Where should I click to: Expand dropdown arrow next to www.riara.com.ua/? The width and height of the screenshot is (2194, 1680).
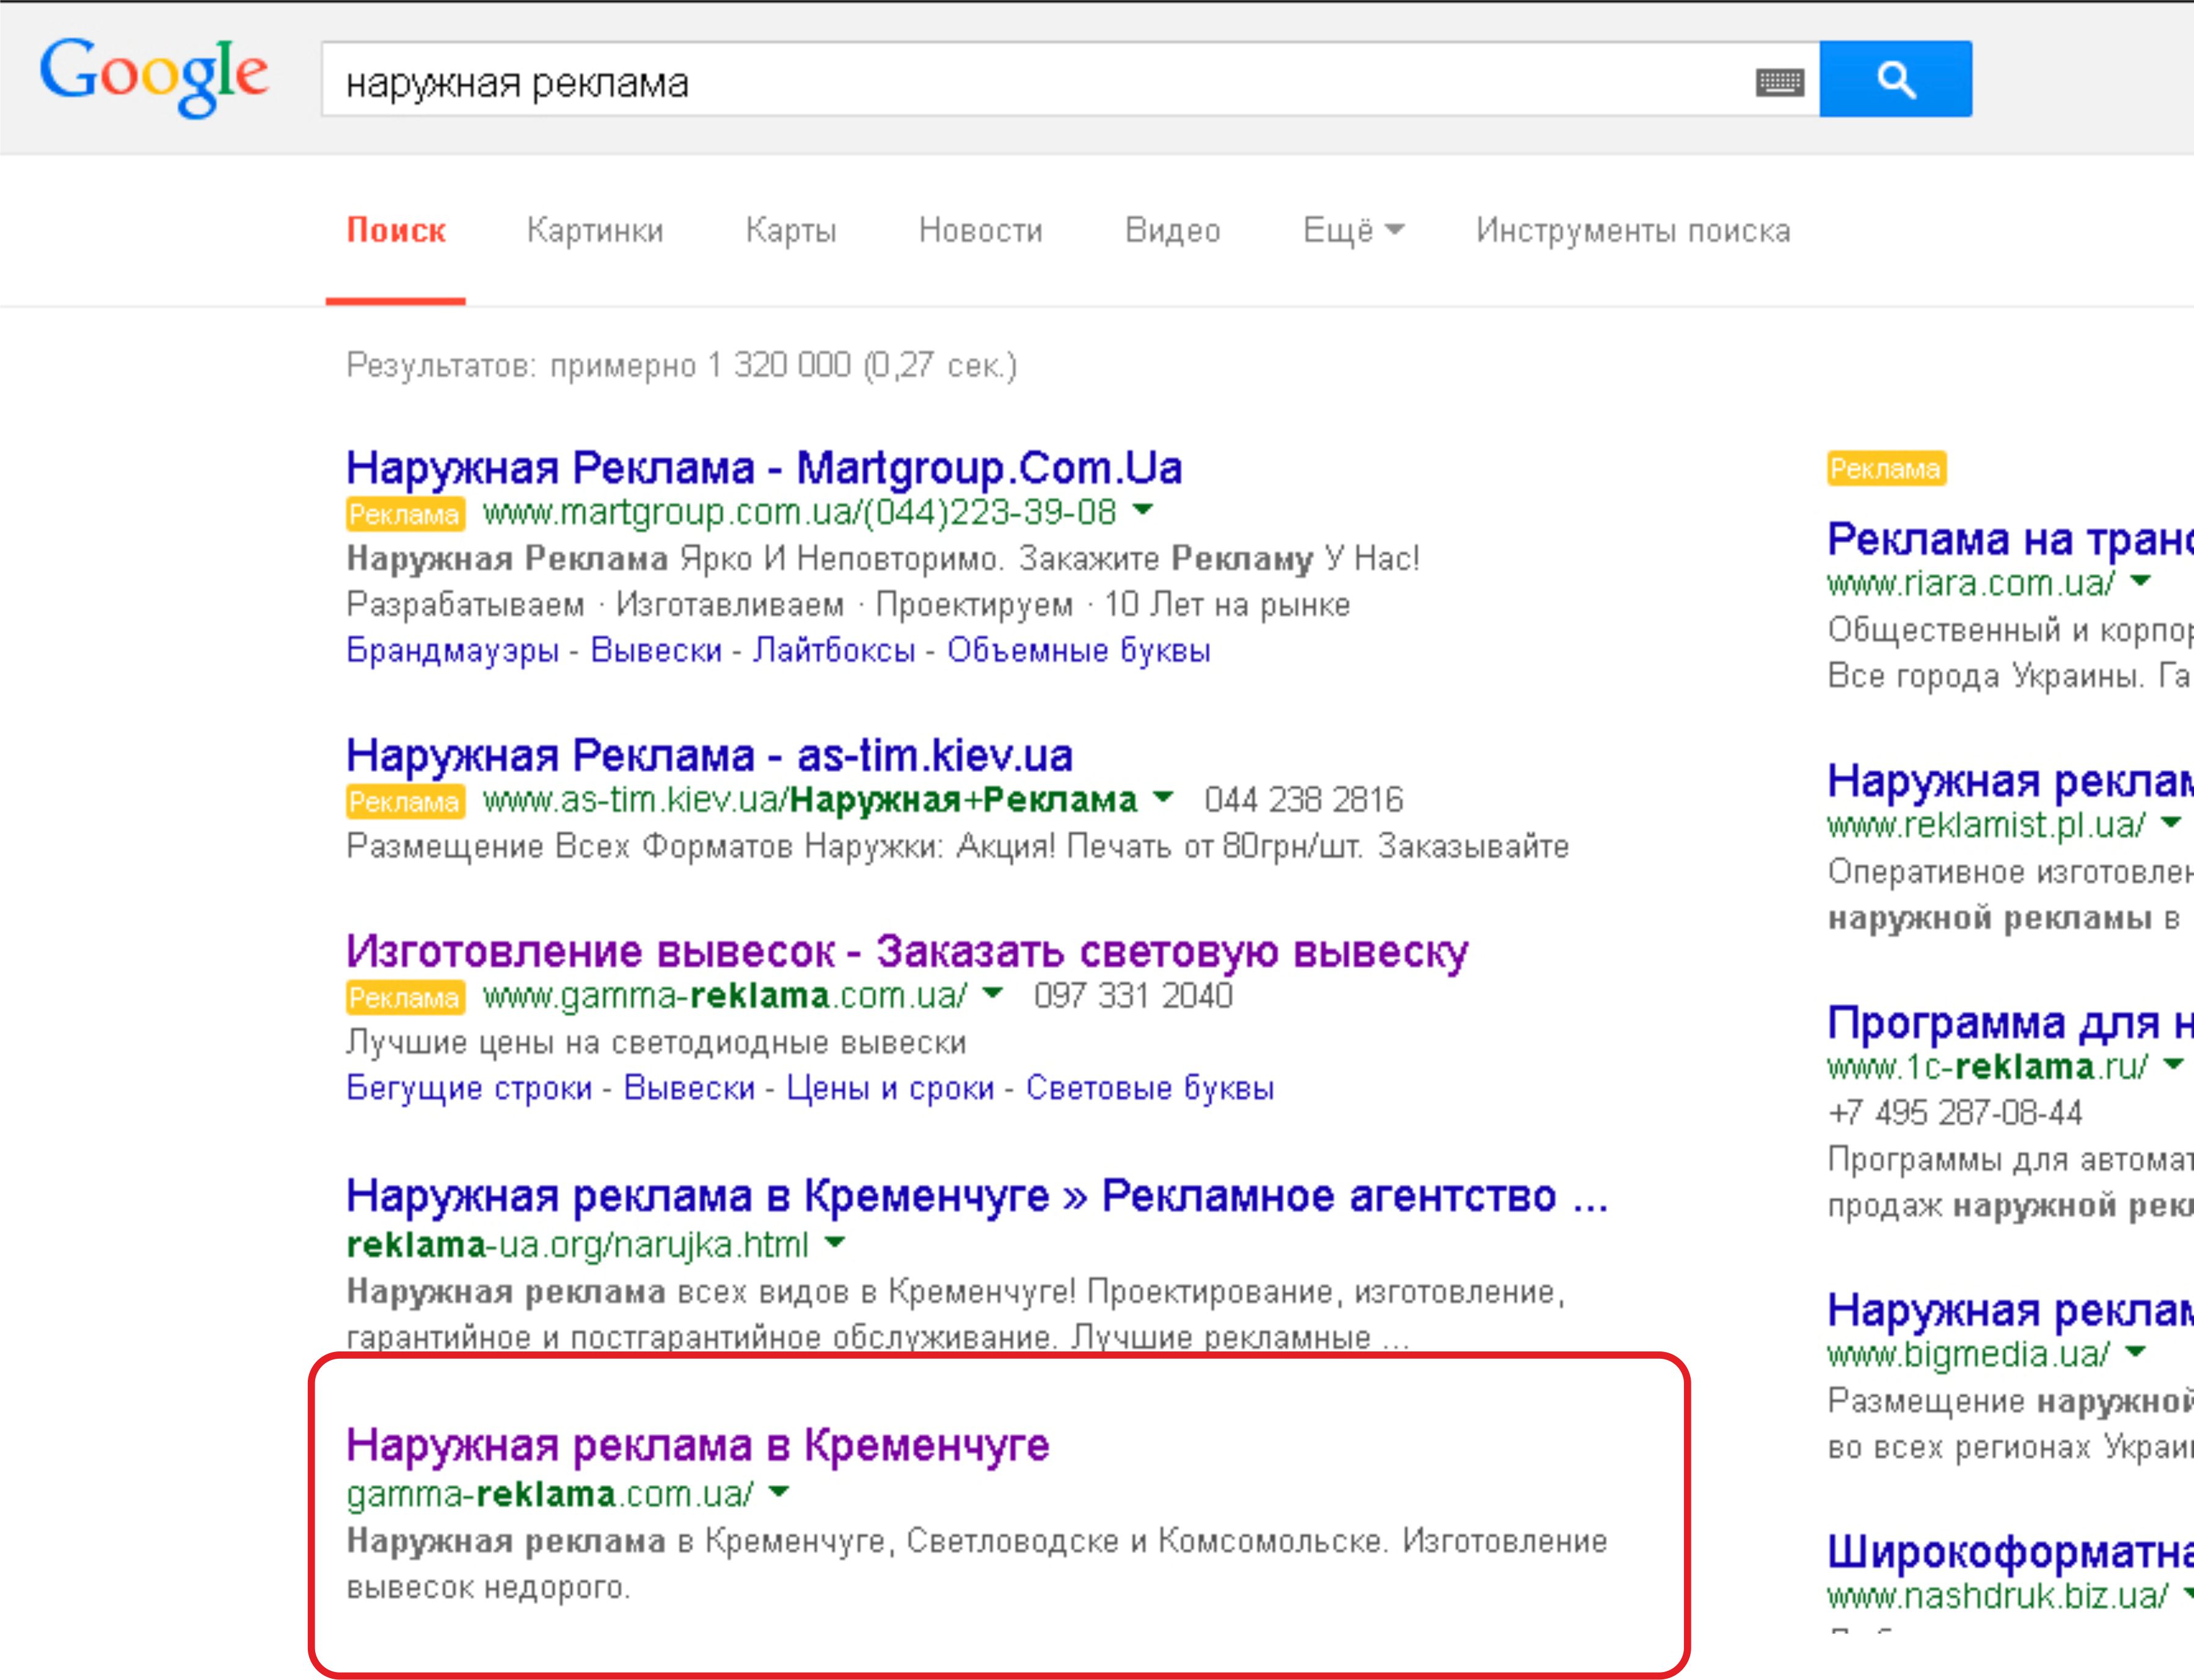(x=2140, y=581)
